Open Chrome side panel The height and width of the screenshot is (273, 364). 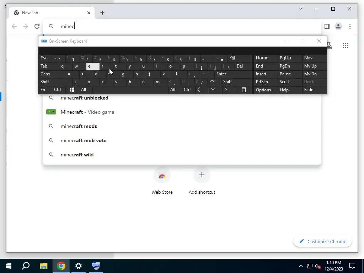tap(327, 26)
